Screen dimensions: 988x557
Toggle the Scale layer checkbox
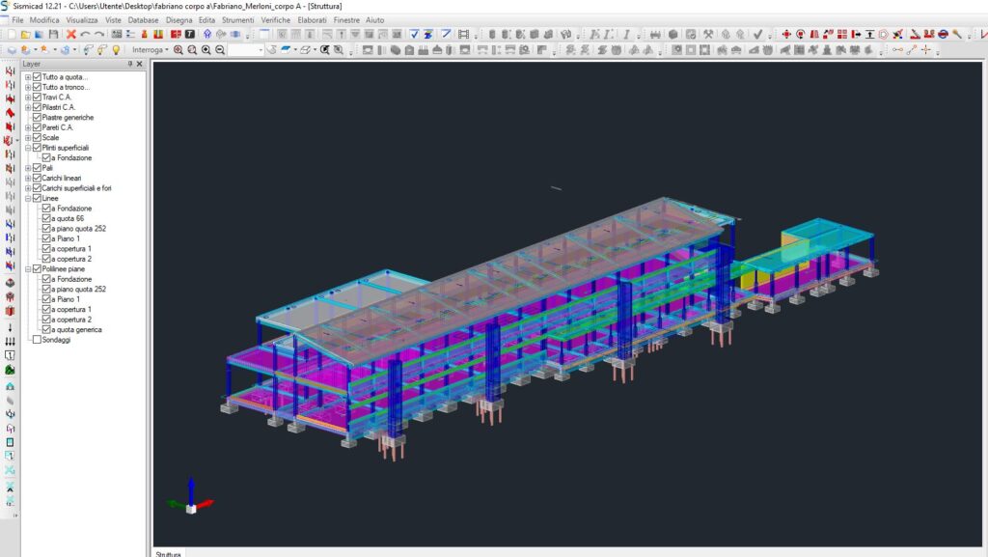click(37, 137)
